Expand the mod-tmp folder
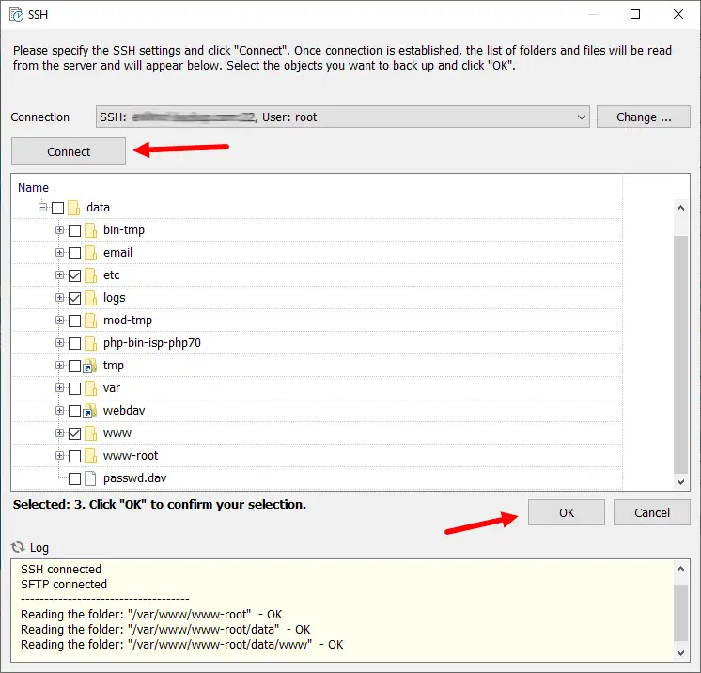Viewport: 701px width, 673px height. coord(59,321)
